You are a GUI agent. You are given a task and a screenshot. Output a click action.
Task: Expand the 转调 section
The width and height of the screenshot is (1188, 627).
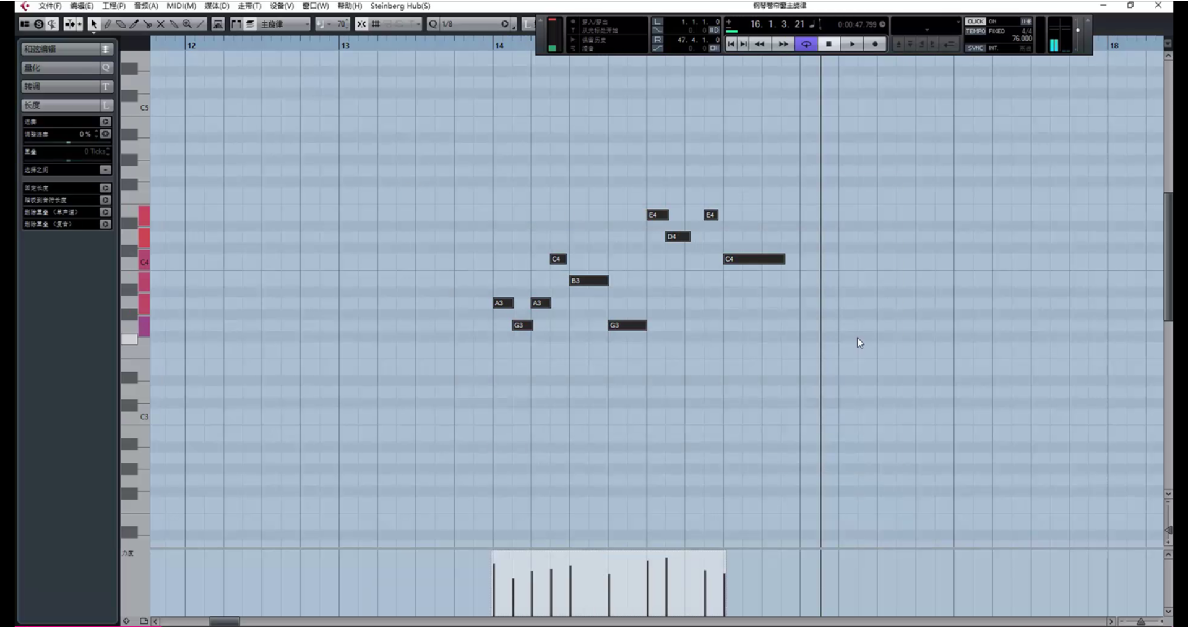tap(67, 86)
